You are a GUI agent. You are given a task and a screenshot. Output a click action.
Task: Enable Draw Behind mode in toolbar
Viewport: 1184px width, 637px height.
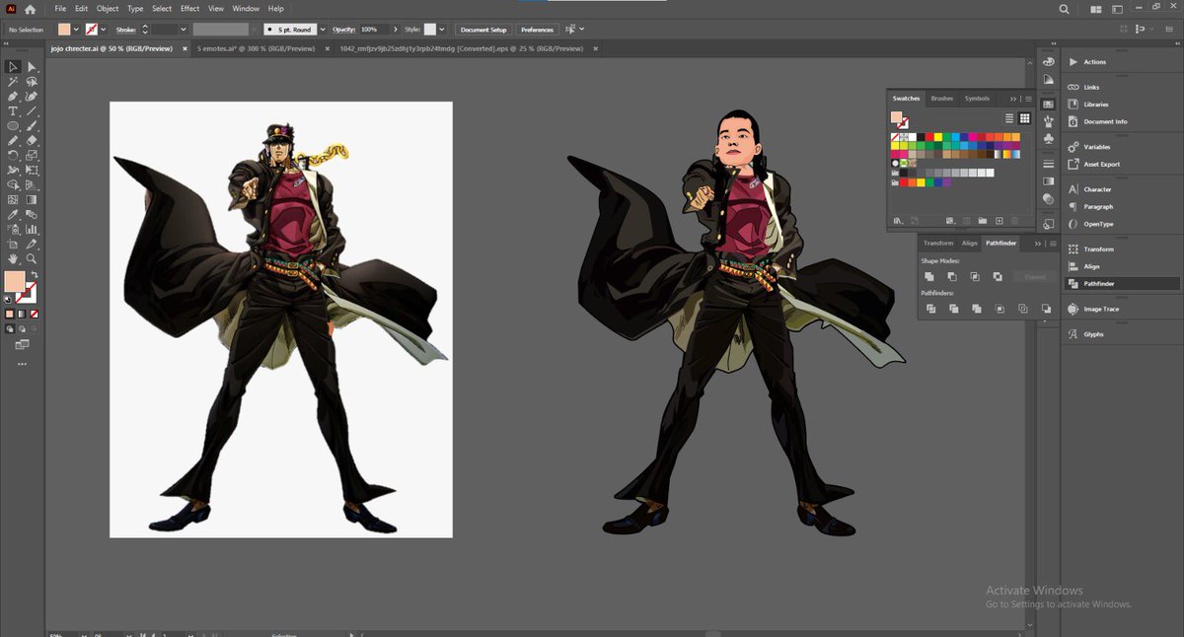point(22,329)
